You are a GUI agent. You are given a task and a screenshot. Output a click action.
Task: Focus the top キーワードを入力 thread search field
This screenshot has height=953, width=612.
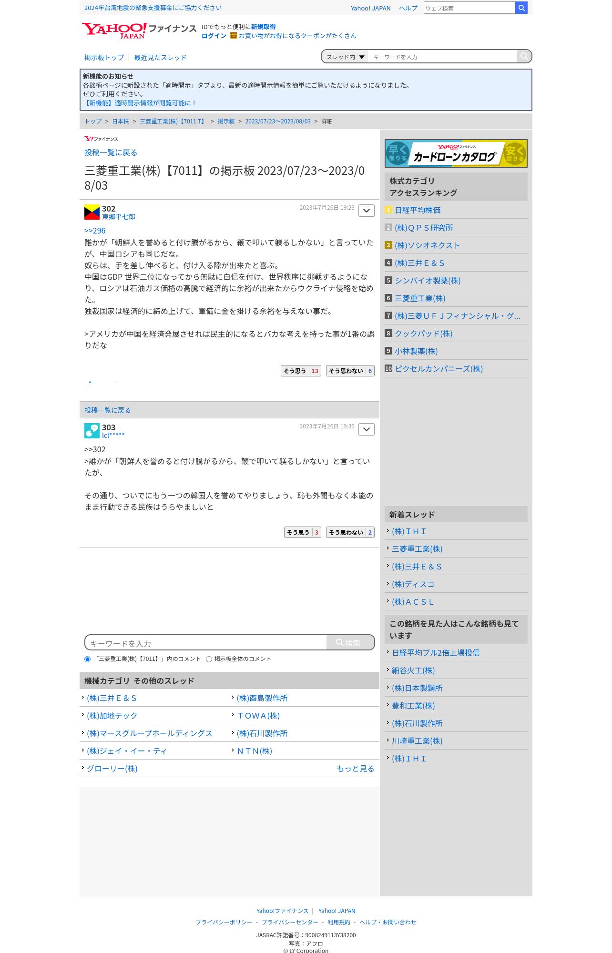click(x=443, y=57)
